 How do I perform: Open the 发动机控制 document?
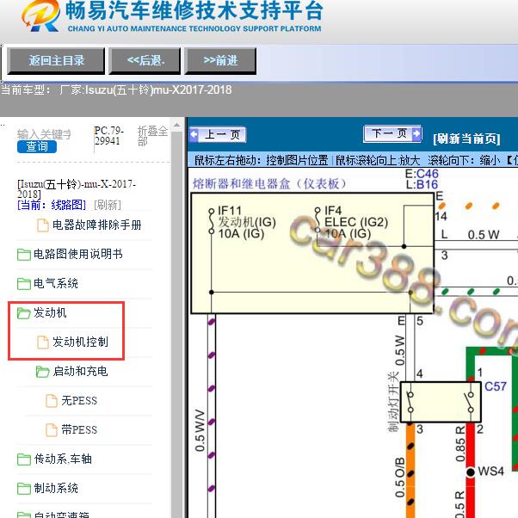tap(80, 342)
